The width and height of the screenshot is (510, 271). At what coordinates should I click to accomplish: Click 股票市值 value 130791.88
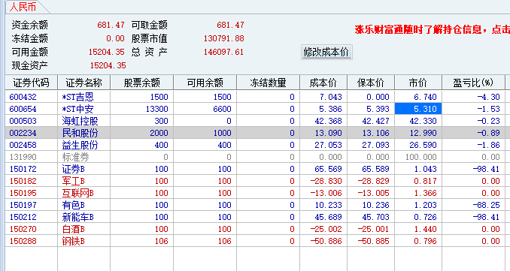click(x=223, y=38)
